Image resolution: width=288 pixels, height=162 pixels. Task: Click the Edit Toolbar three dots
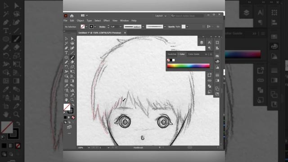point(69,134)
